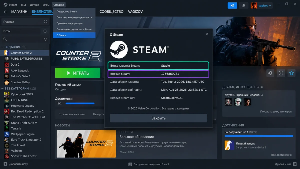Click right panel achievements progress bar
300x169 pixels.
(x=259, y=136)
